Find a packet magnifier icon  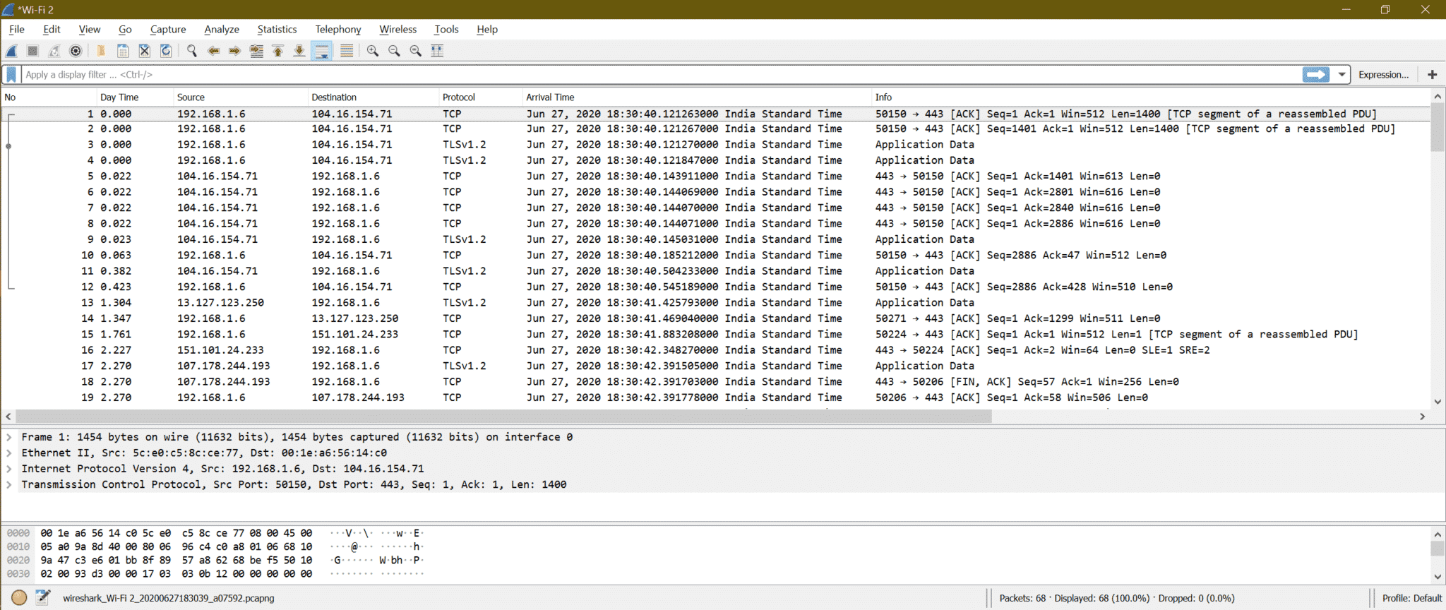pos(191,51)
